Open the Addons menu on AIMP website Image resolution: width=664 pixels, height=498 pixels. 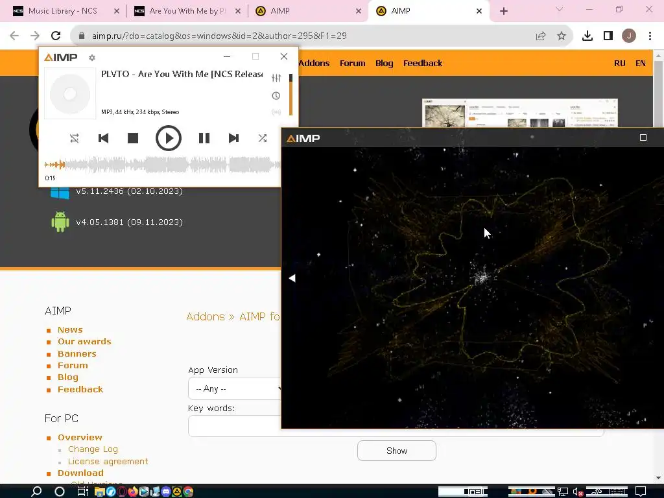coord(314,63)
